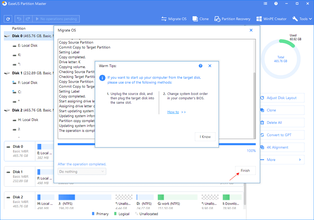Select H: Local Disk tree entry
314x220 pixels.
tap(28, 120)
